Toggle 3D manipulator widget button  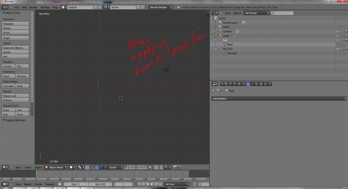92,167
